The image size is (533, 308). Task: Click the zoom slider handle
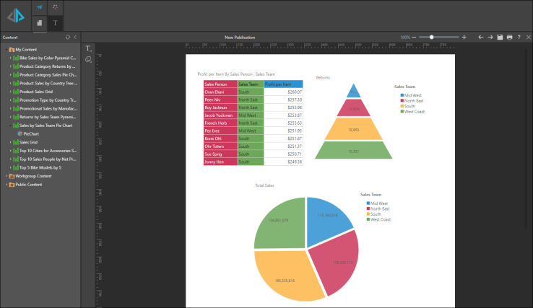(431, 37)
